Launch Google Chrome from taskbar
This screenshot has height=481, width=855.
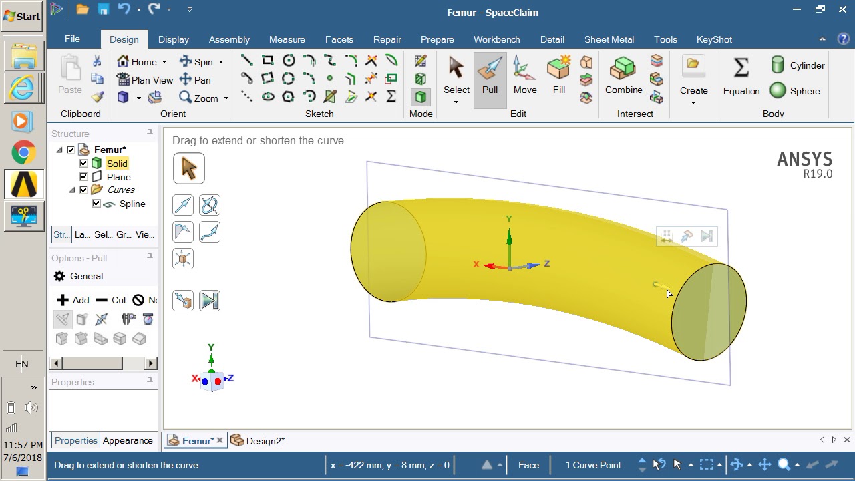point(23,153)
